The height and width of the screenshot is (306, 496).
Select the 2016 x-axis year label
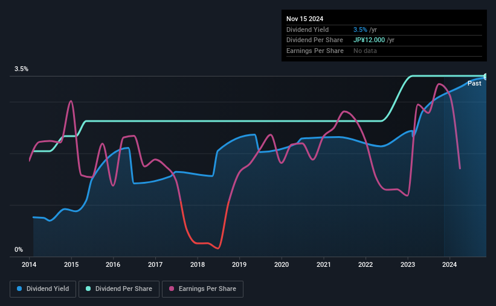[x=113, y=264]
